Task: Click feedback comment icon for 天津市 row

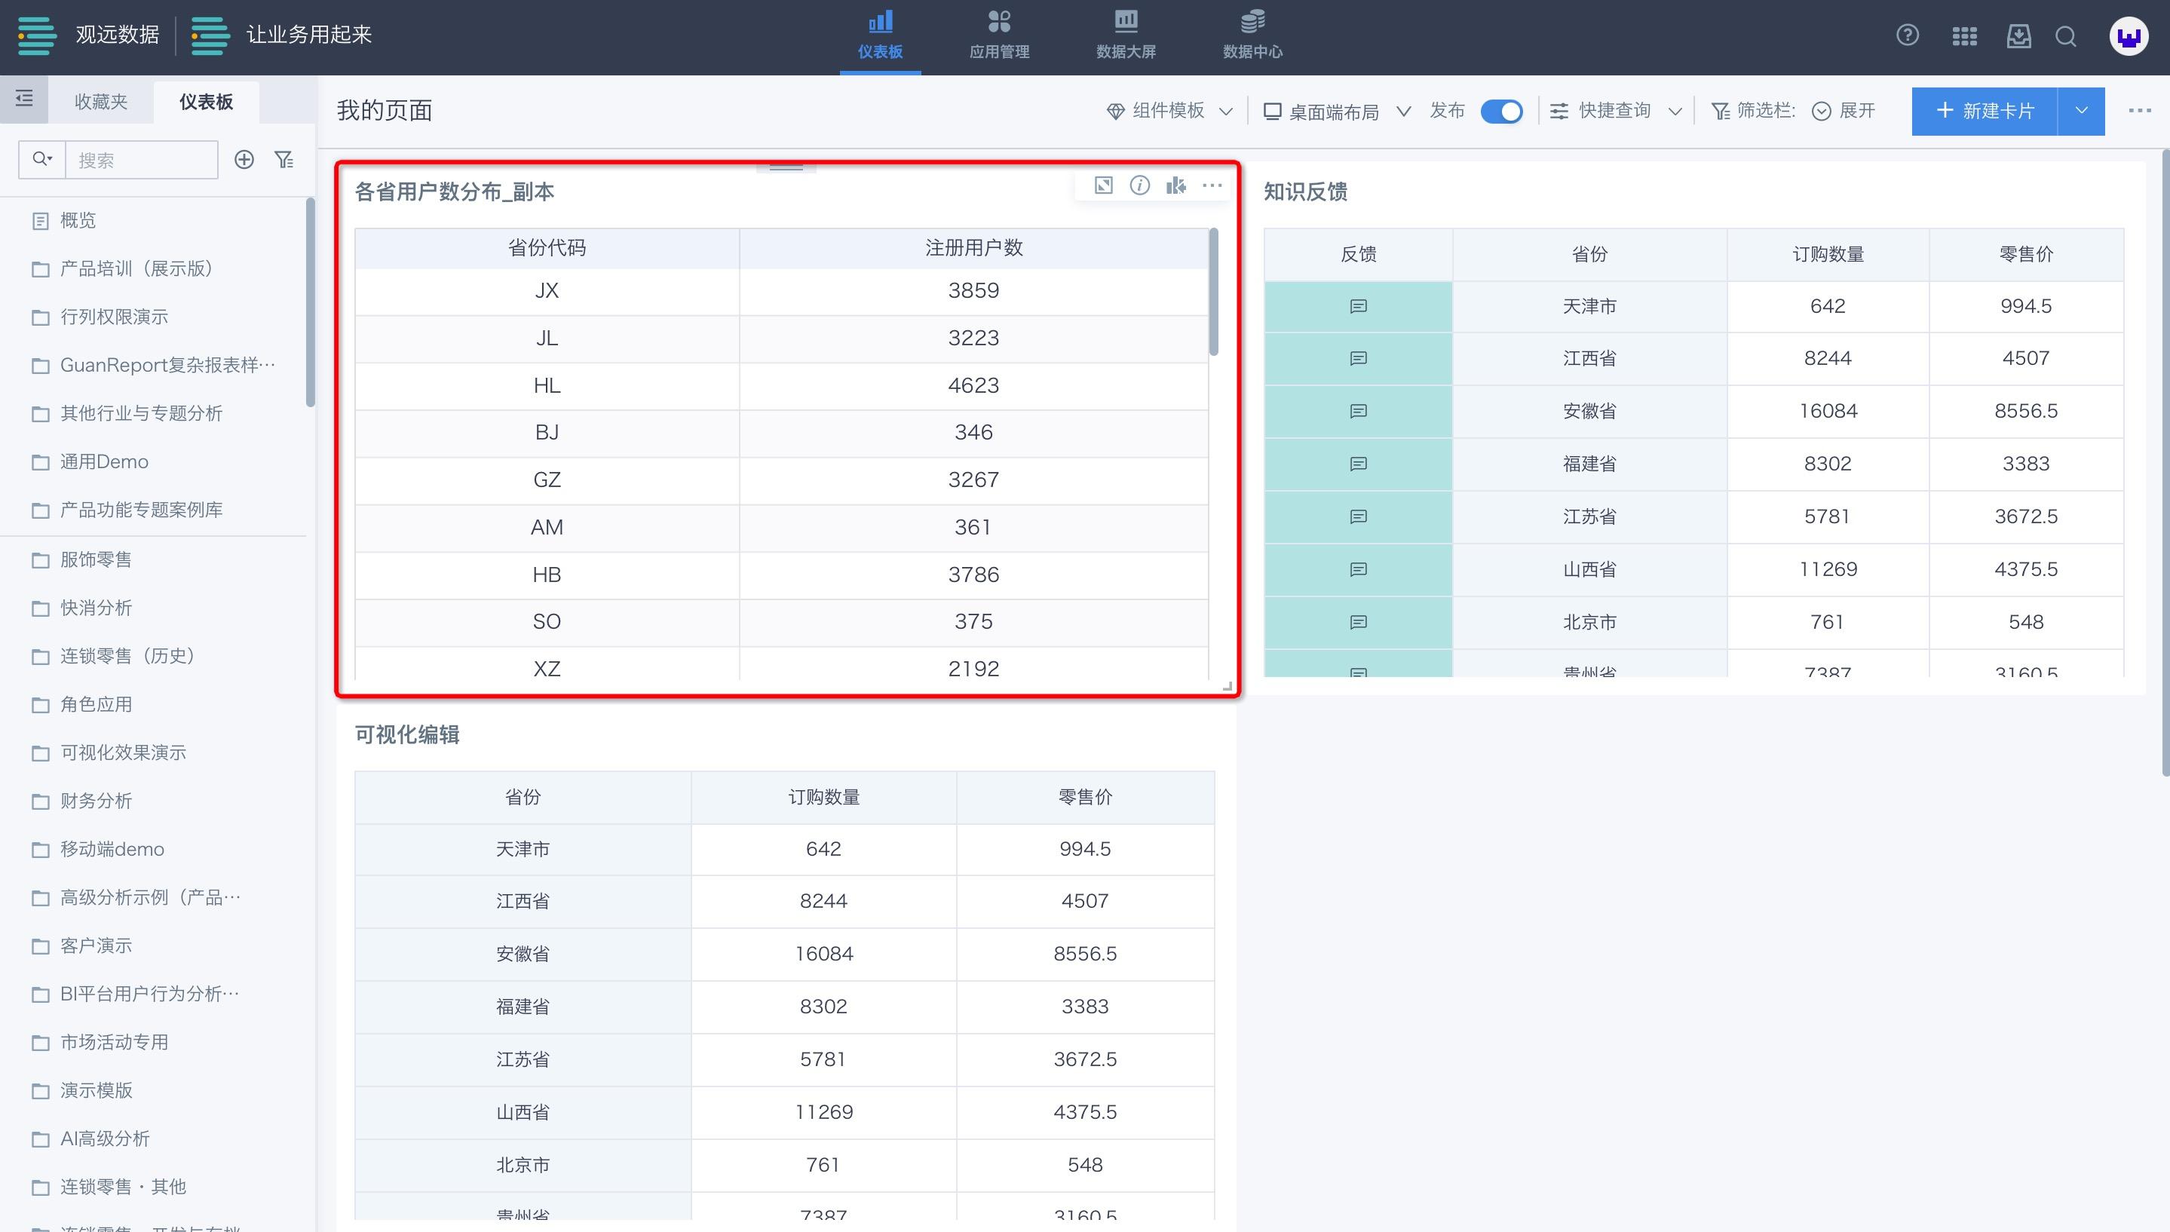Action: pyautogui.click(x=1358, y=306)
